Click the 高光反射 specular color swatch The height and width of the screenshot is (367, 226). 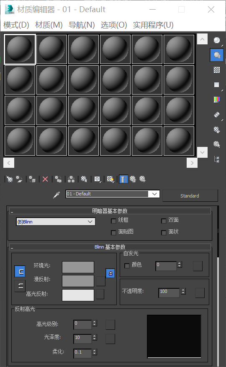coord(78,295)
